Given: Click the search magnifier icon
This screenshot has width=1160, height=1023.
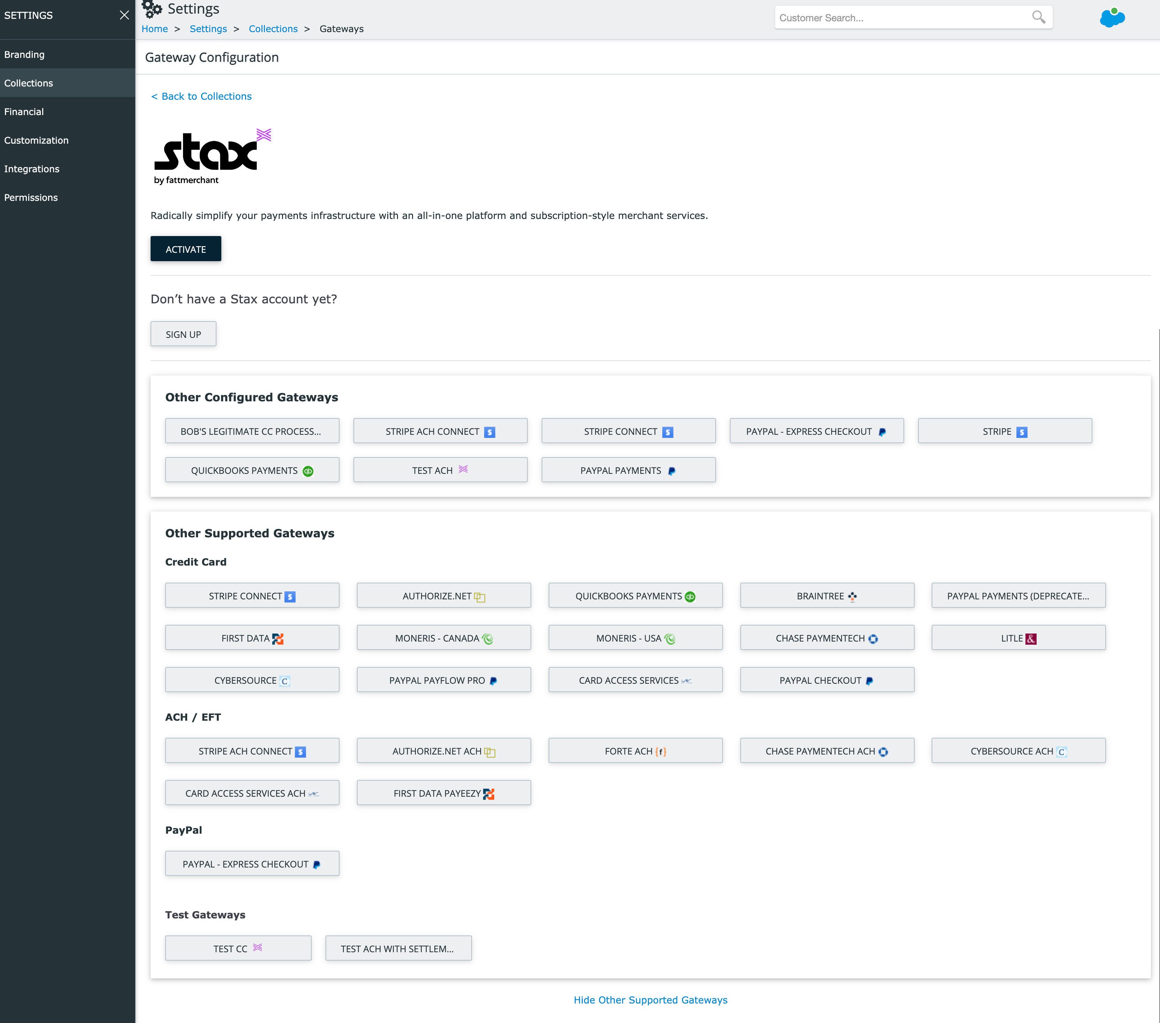Looking at the screenshot, I should 1038,17.
